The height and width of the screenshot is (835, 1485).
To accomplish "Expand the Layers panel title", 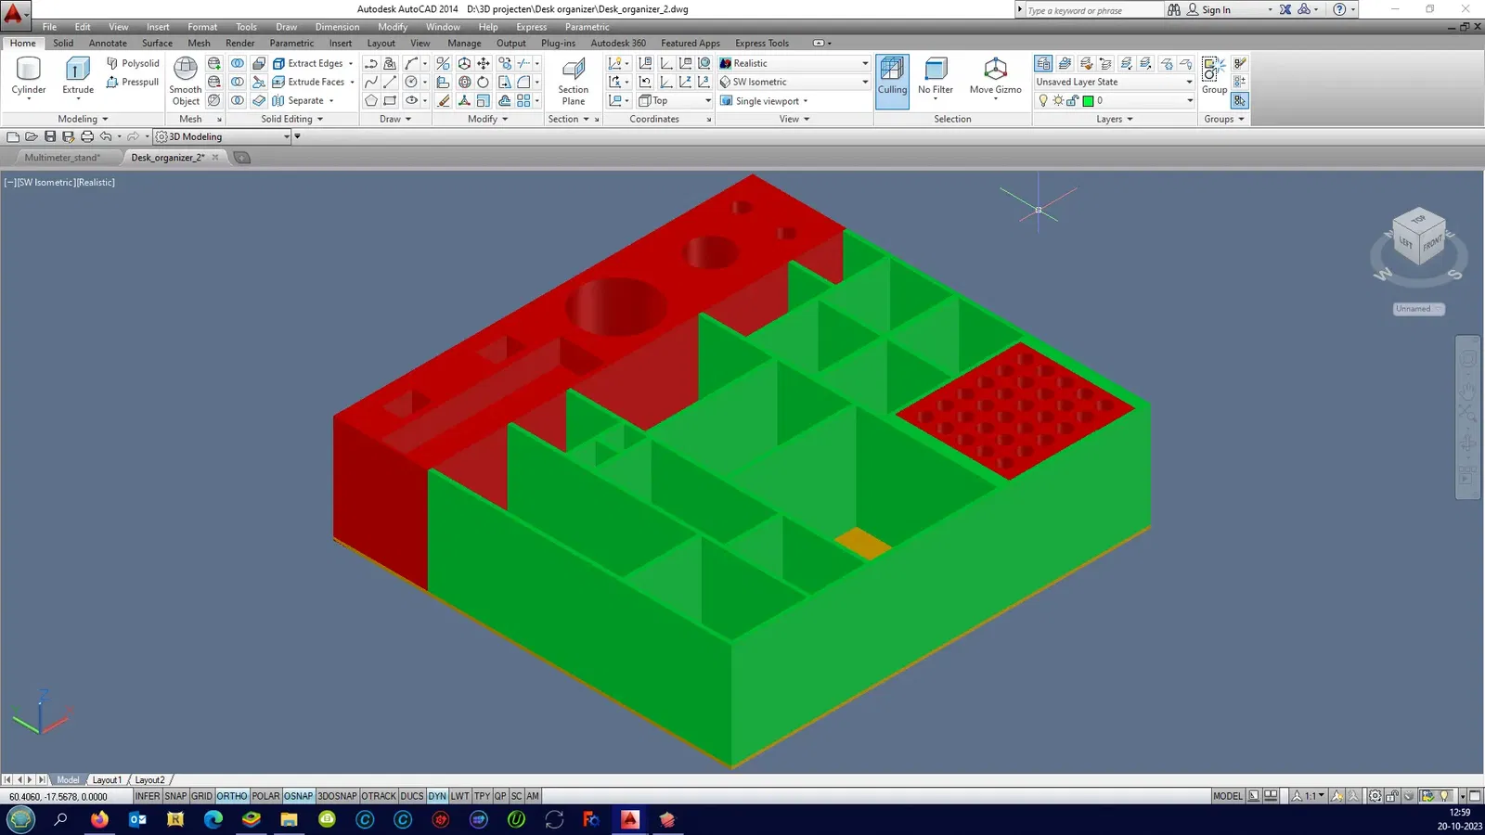I will tap(1114, 119).
